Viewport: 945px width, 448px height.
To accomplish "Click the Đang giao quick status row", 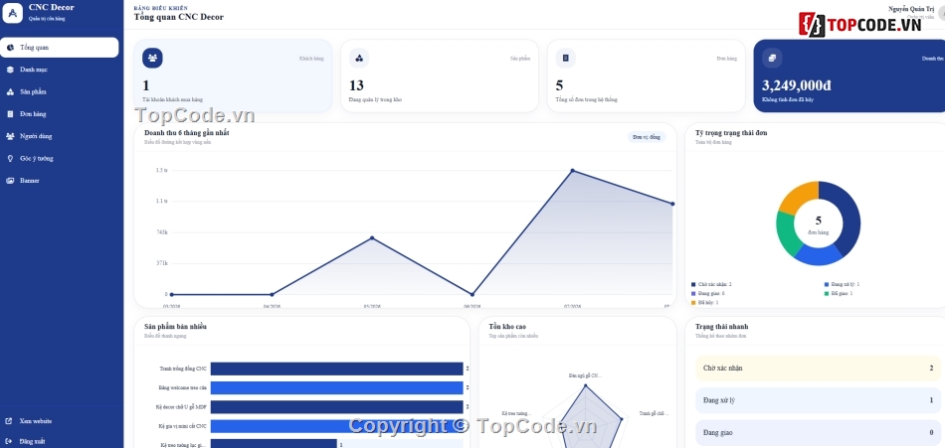I will (x=818, y=433).
